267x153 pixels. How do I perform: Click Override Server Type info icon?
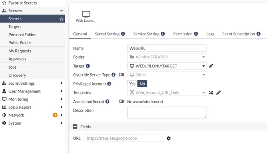113,75
